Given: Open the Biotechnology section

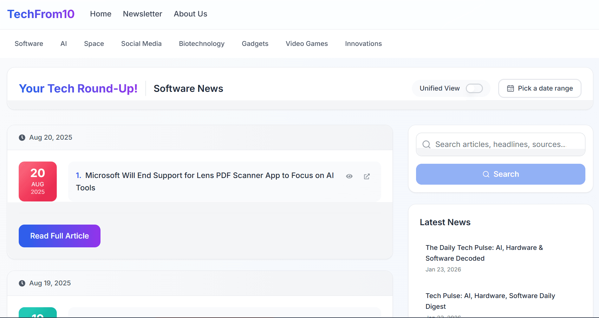Looking at the screenshot, I should (202, 43).
